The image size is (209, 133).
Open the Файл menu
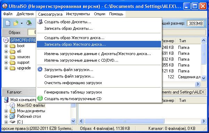8,14
